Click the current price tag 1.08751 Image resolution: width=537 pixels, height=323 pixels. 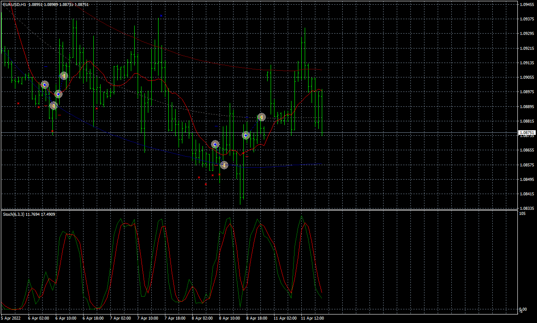point(527,133)
